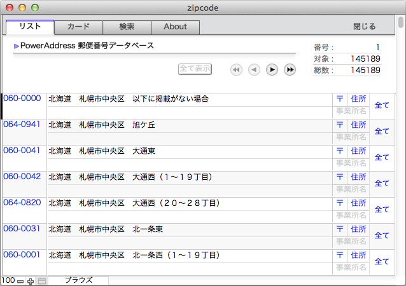Image resolution: width=406 pixels, height=286 pixels.
Task: Click the 全て表示 button
Action: [x=195, y=69]
